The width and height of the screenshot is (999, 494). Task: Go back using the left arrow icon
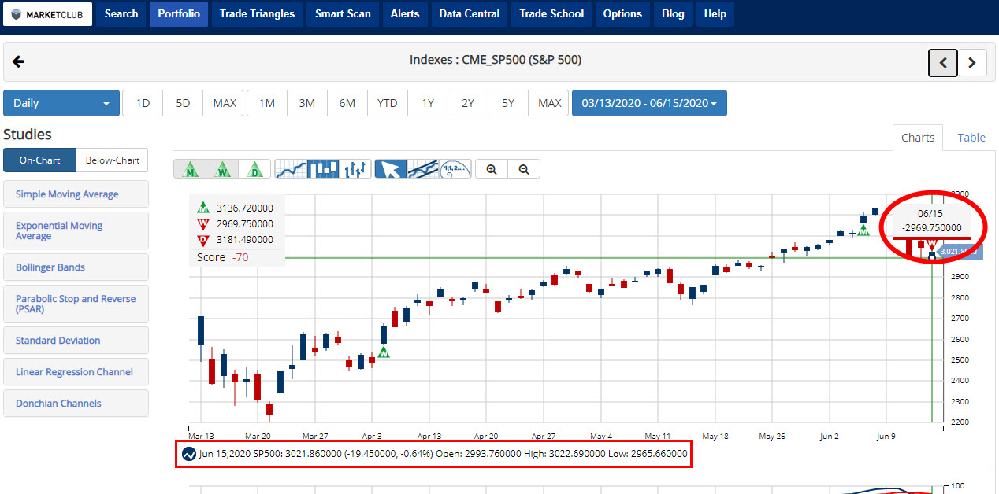click(19, 62)
